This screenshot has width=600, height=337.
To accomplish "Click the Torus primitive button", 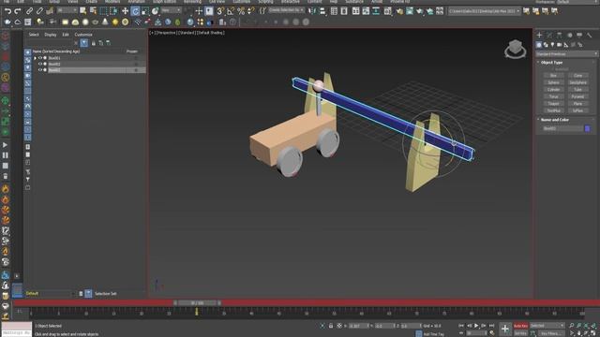I will click(x=553, y=96).
